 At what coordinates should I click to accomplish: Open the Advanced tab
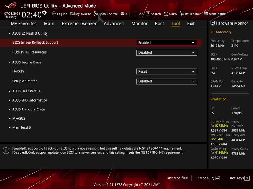click(114, 24)
